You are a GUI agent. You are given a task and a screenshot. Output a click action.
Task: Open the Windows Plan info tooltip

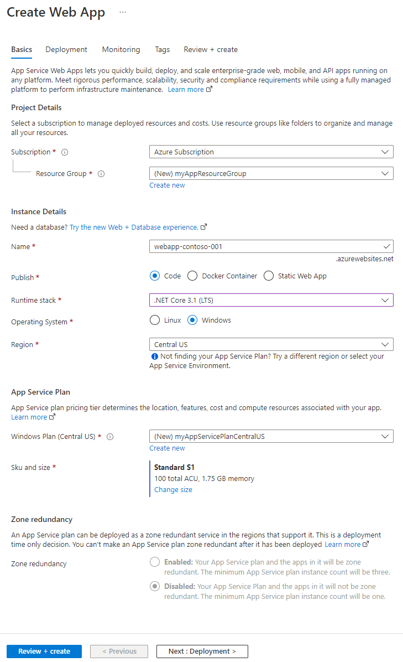110,436
